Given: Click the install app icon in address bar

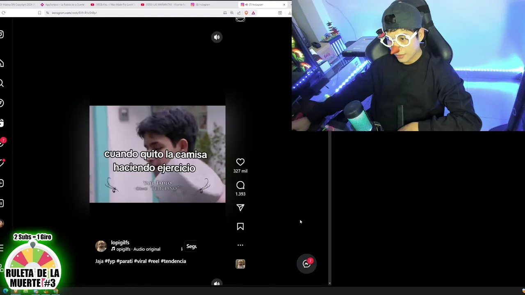Looking at the screenshot, I should (225, 13).
